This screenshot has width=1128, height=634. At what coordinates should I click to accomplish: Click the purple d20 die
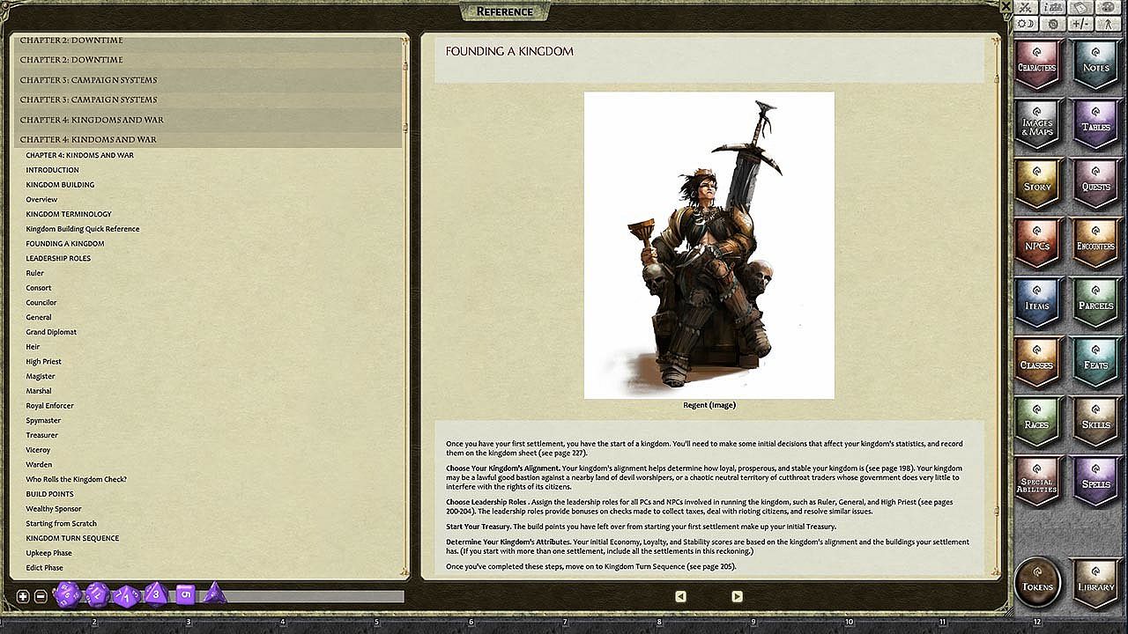tap(67, 595)
